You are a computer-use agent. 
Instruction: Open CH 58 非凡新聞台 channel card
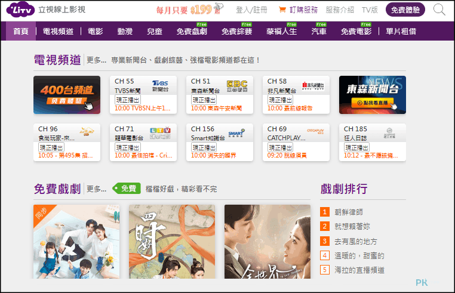click(x=296, y=95)
